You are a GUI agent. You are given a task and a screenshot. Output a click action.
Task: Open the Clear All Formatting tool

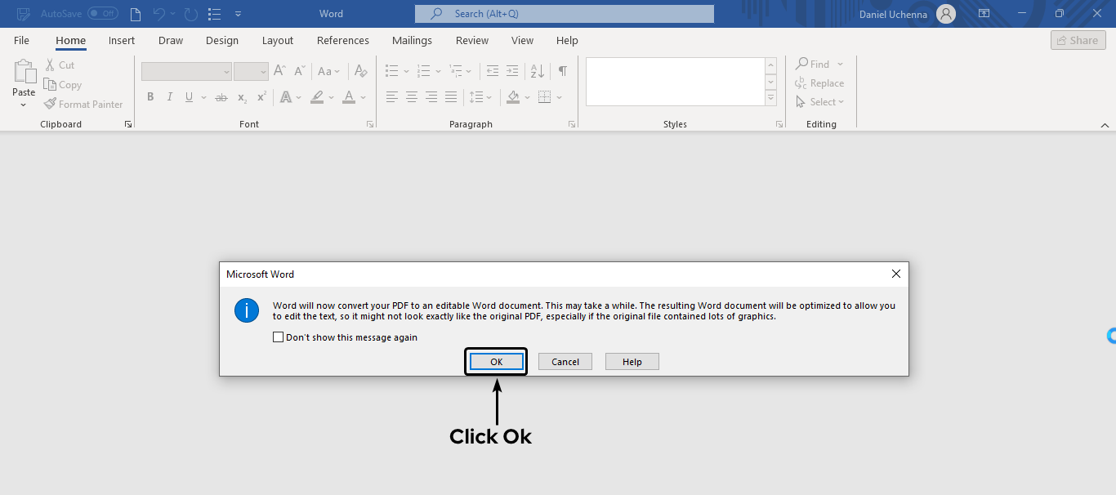(360, 71)
